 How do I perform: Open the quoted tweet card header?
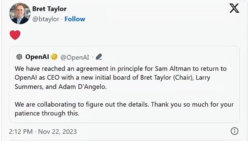click(x=59, y=57)
